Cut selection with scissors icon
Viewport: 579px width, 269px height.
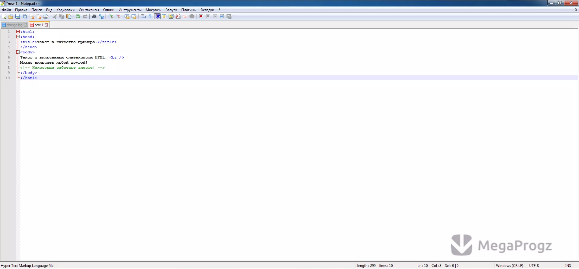55,16
